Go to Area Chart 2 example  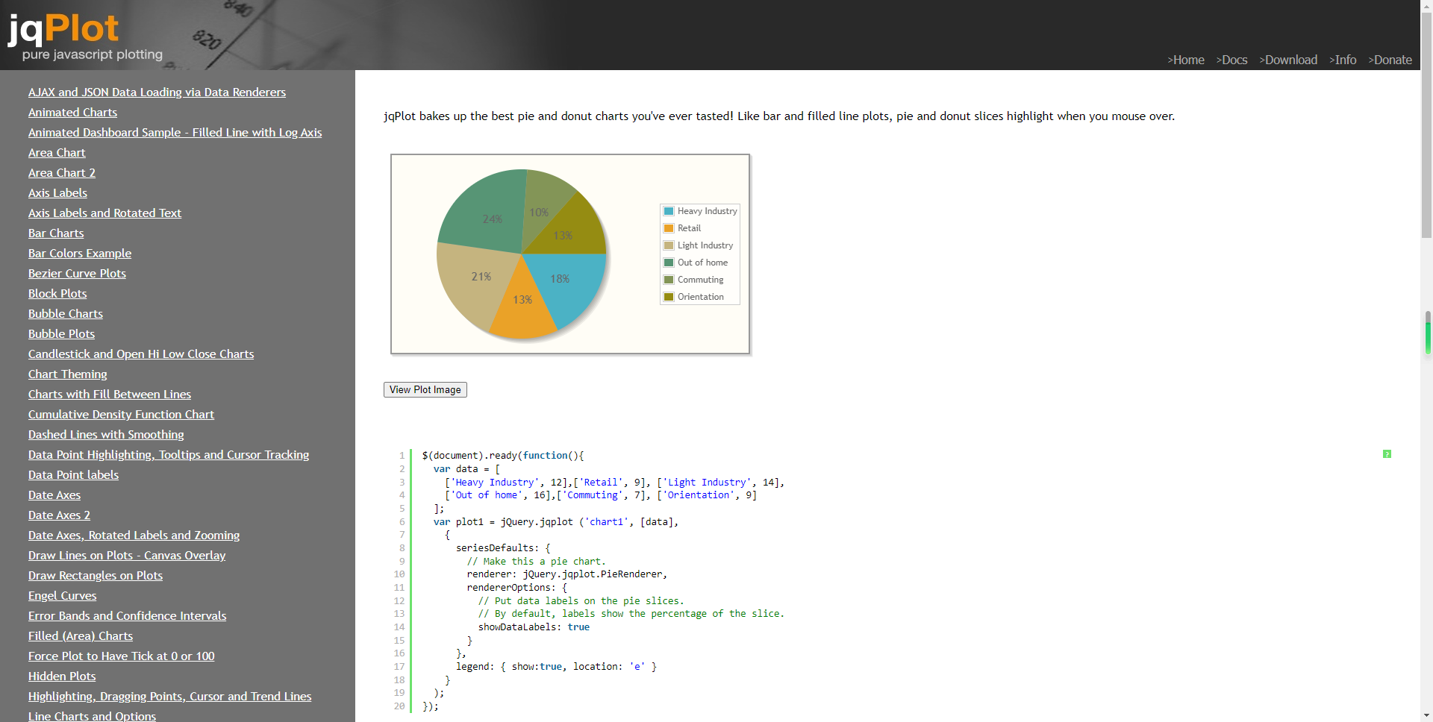[x=62, y=172]
